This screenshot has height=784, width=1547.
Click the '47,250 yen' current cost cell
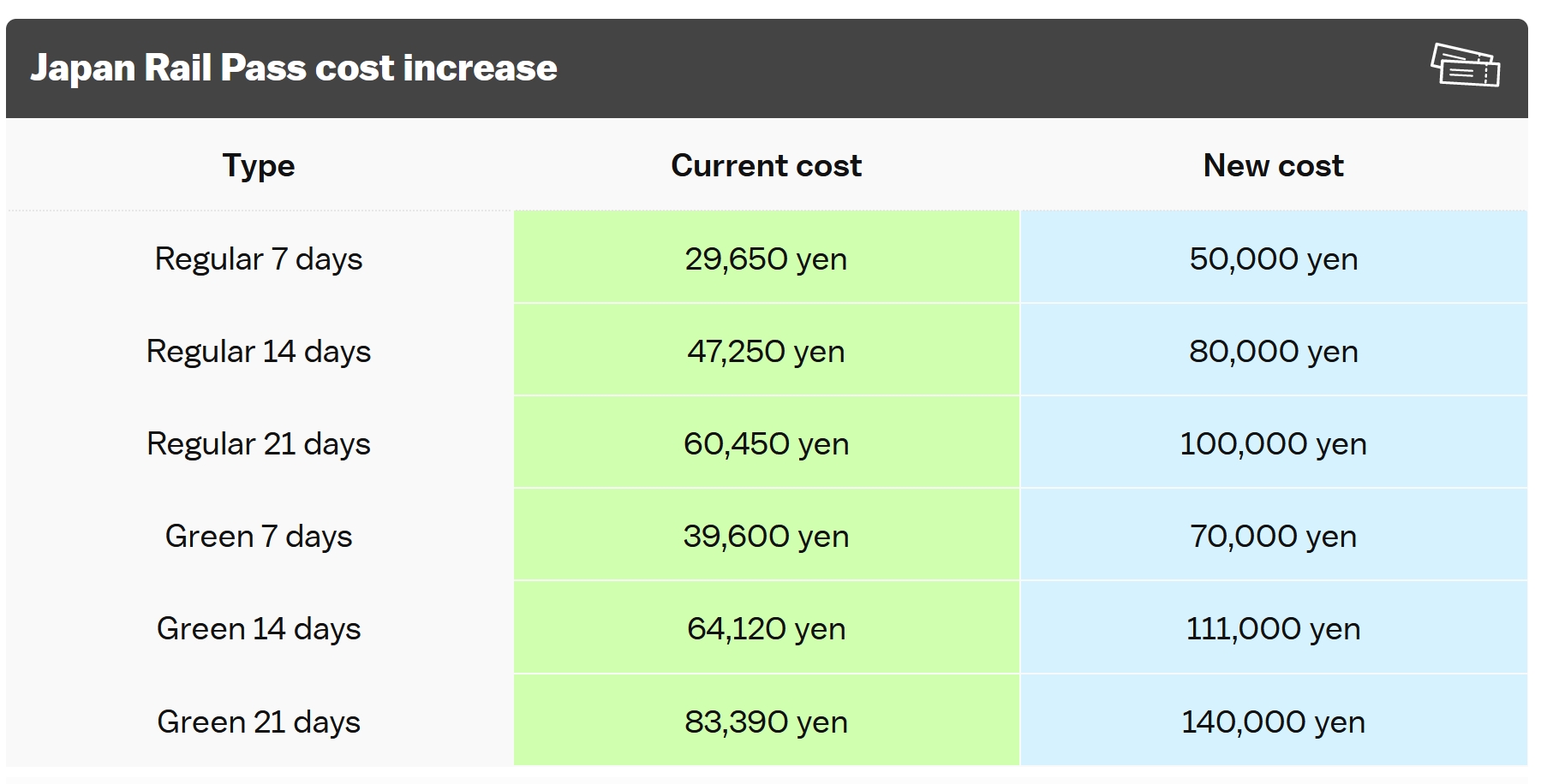(766, 351)
